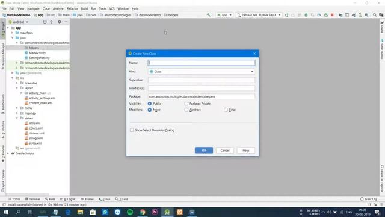Select Public visibility radio button
Image resolution: width=385 pixels, height=217 pixels.
(150, 104)
